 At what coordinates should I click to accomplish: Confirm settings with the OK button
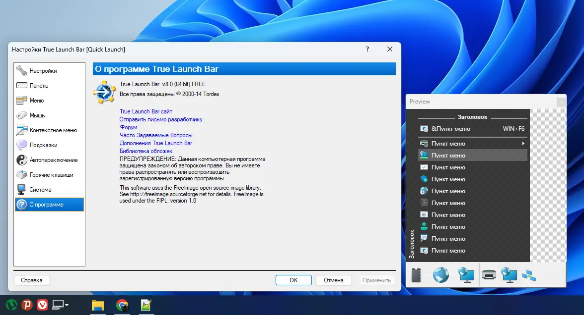coord(293,280)
